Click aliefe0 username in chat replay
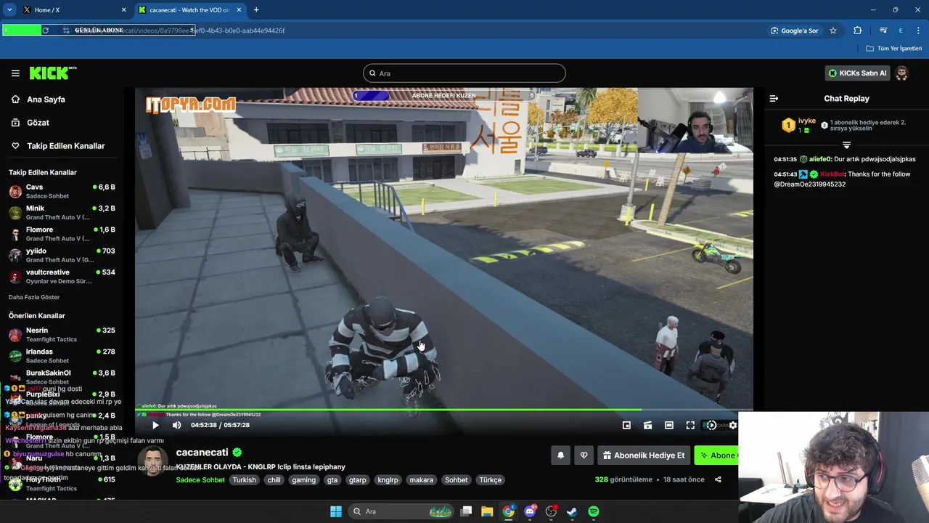The image size is (929, 523). pos(820,159)
